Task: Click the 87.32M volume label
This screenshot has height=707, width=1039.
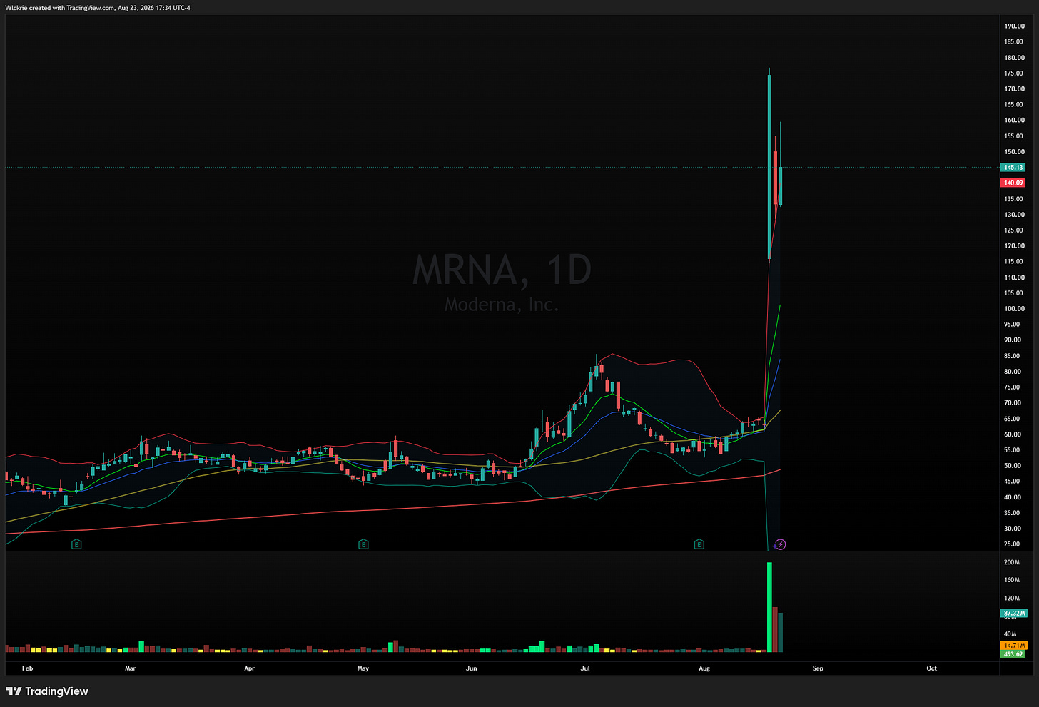Action: click(1014, 613)
